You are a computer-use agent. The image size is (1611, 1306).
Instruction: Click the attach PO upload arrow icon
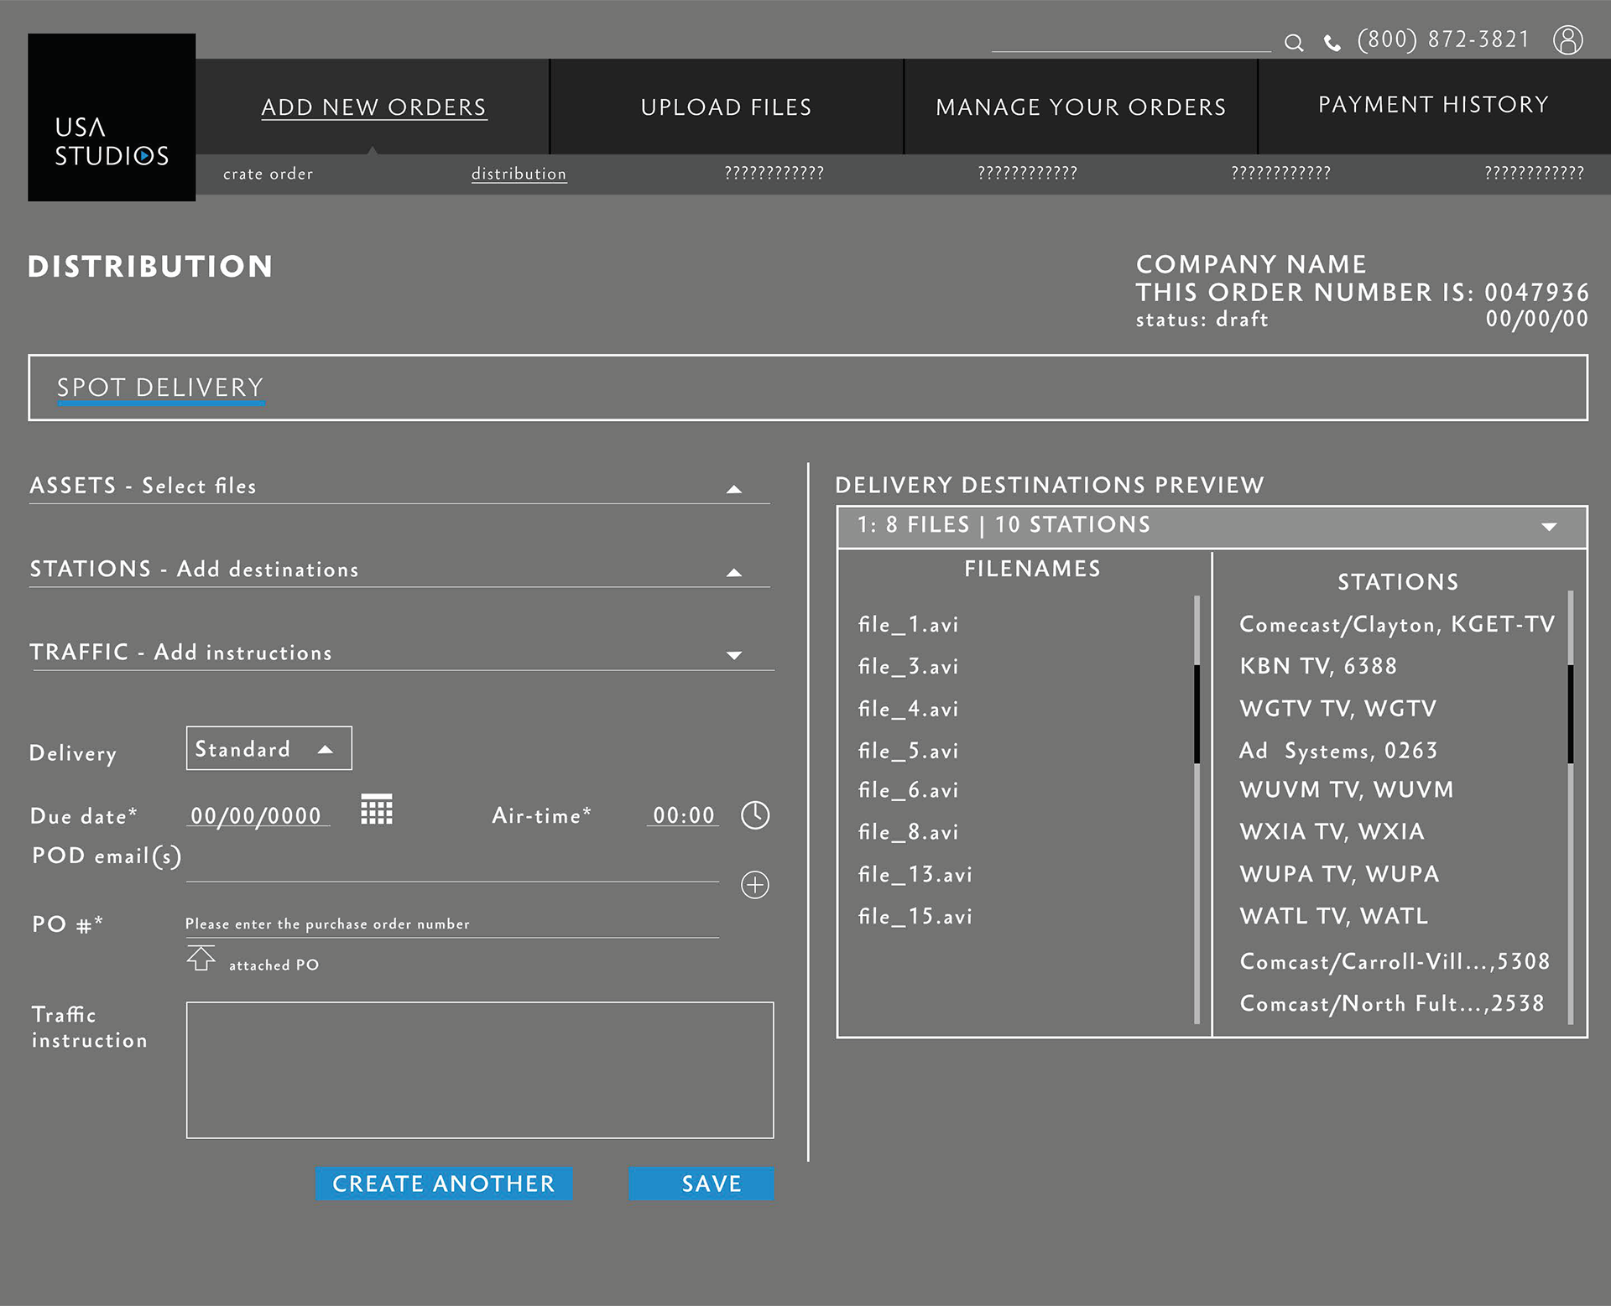coord(201,958)
